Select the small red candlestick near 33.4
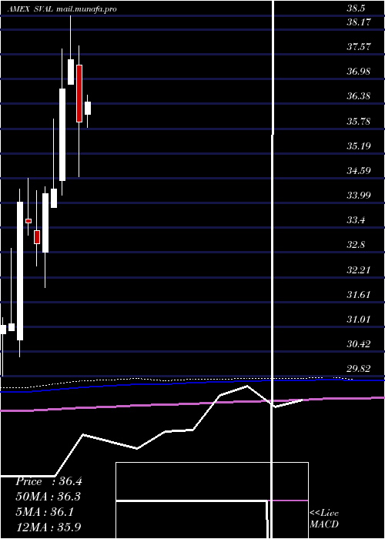 coord(28,221)
